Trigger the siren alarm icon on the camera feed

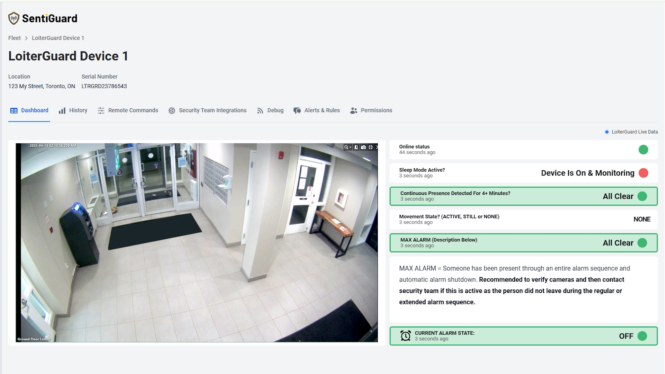[x=356, y=147]
